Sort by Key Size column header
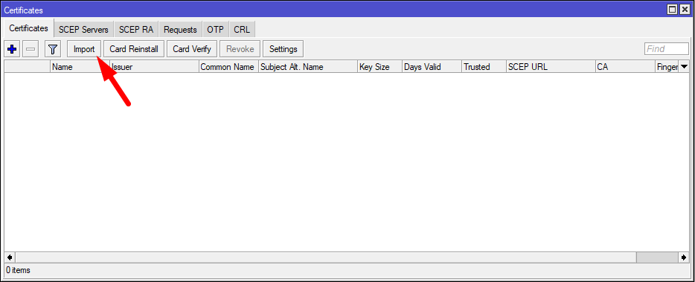Viewport: 695px width, 282px height. 379,67
